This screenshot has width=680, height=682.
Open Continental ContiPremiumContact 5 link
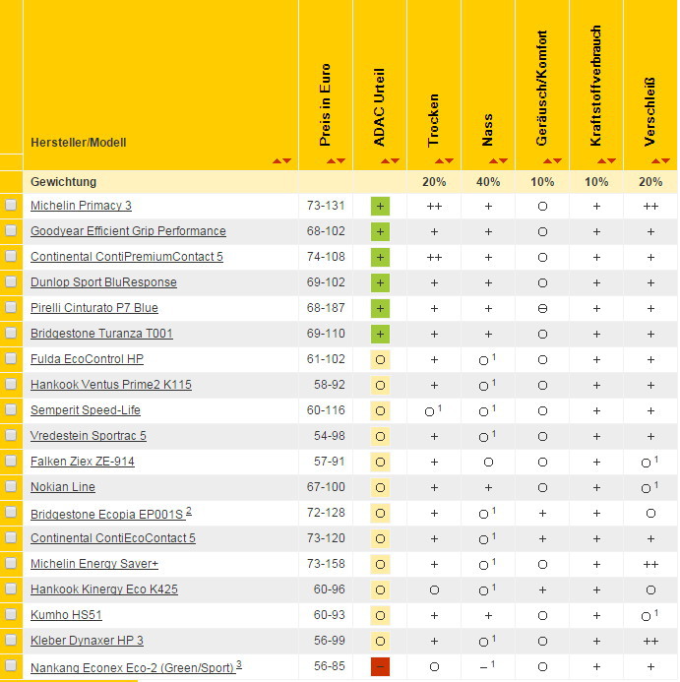pos(127,257)
